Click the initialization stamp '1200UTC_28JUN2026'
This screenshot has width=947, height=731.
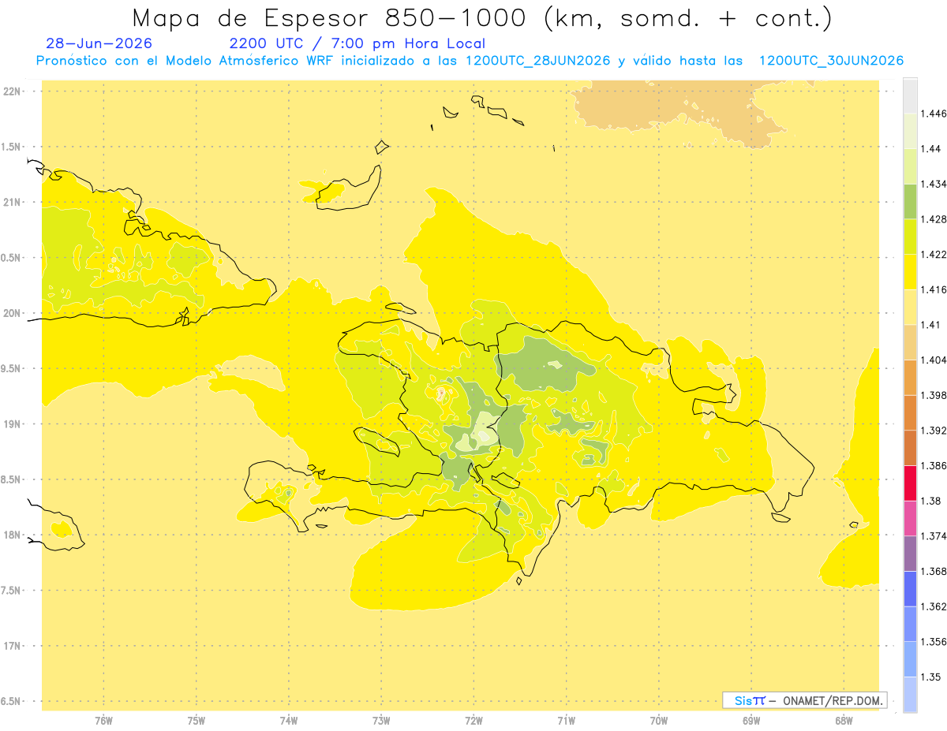tap(538, 61)
